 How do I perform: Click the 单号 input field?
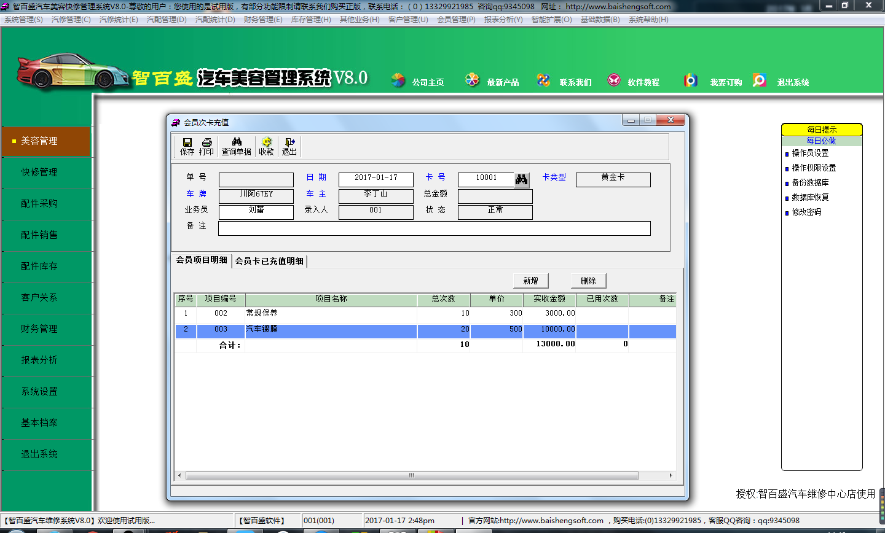256,180
